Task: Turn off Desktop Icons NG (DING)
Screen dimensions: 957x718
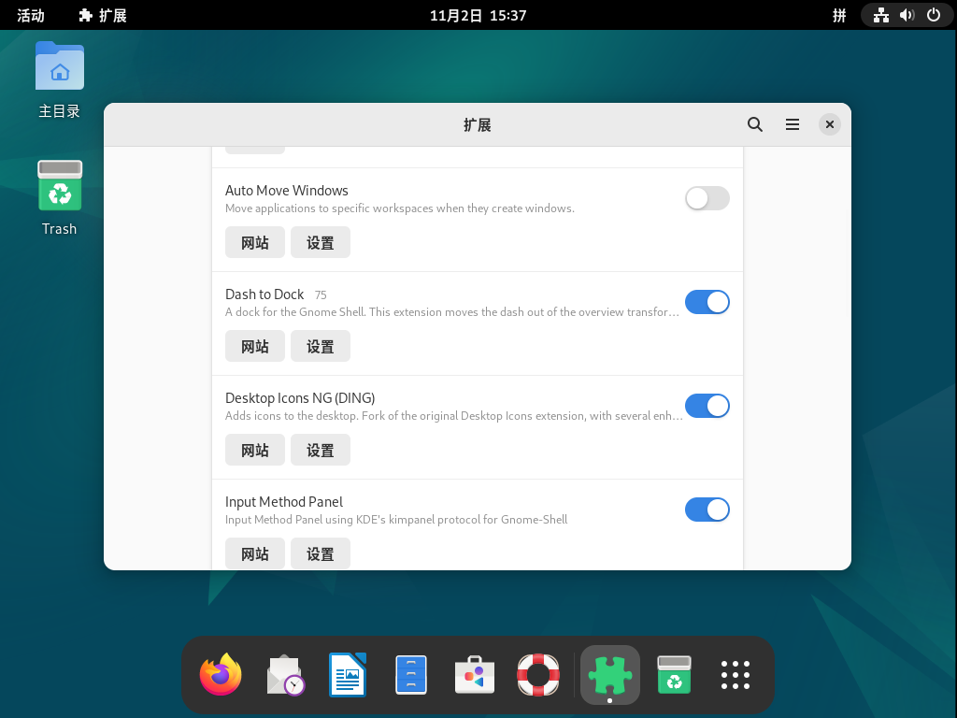Action: (707, 406)
